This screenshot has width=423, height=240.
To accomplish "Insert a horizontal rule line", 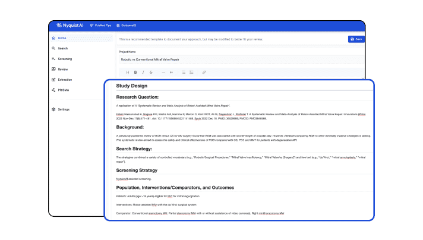I will tap(163, 72).
